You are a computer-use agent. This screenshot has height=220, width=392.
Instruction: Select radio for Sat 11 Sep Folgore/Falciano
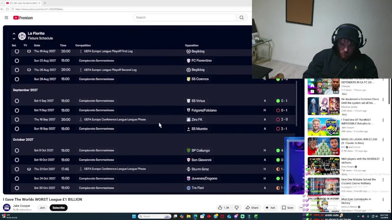(17, 110)
